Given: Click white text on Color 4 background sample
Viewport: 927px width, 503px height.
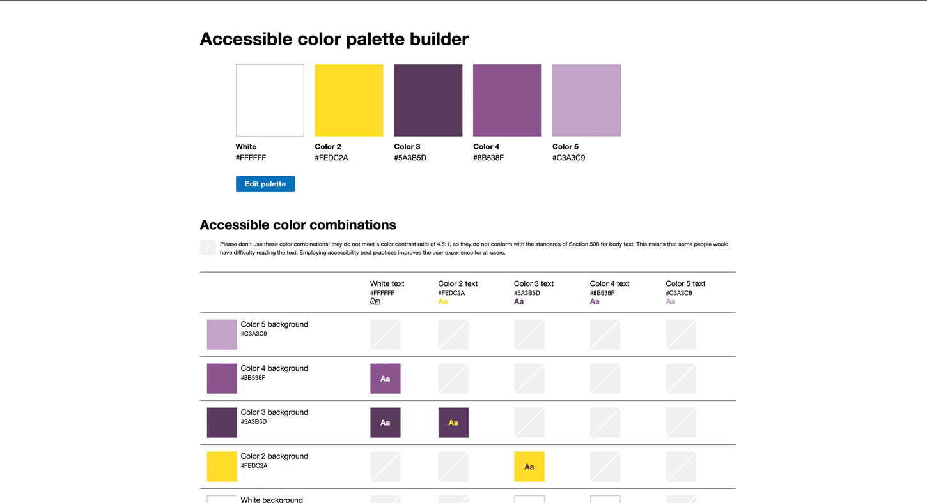Looking at the screenshot, I should click(x=386, y=379).
